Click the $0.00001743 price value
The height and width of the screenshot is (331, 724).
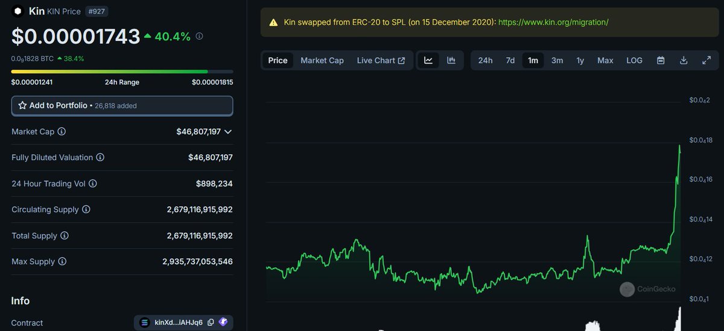coord(76,36)
